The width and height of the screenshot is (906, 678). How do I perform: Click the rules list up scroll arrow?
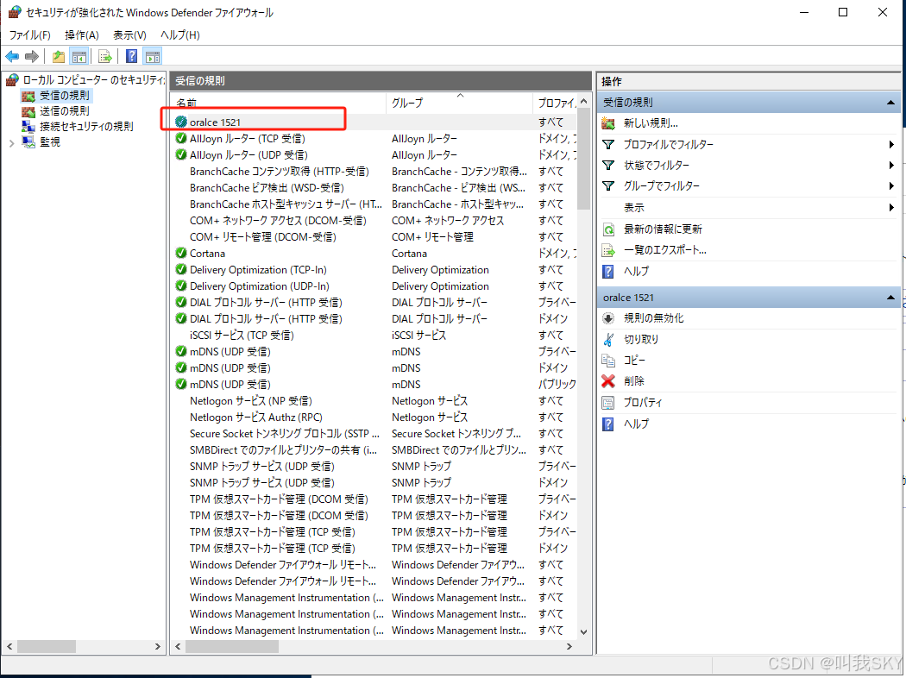click(583, 102)
